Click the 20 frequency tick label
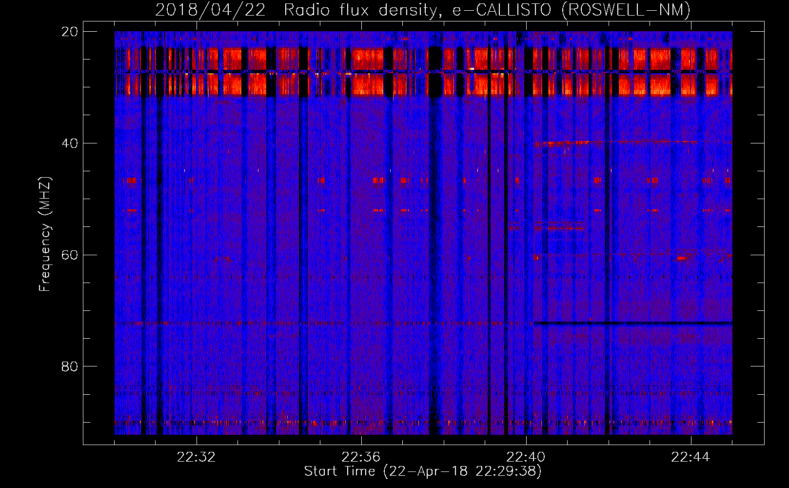This screenshot has height=488, width=789. (69, 32)
